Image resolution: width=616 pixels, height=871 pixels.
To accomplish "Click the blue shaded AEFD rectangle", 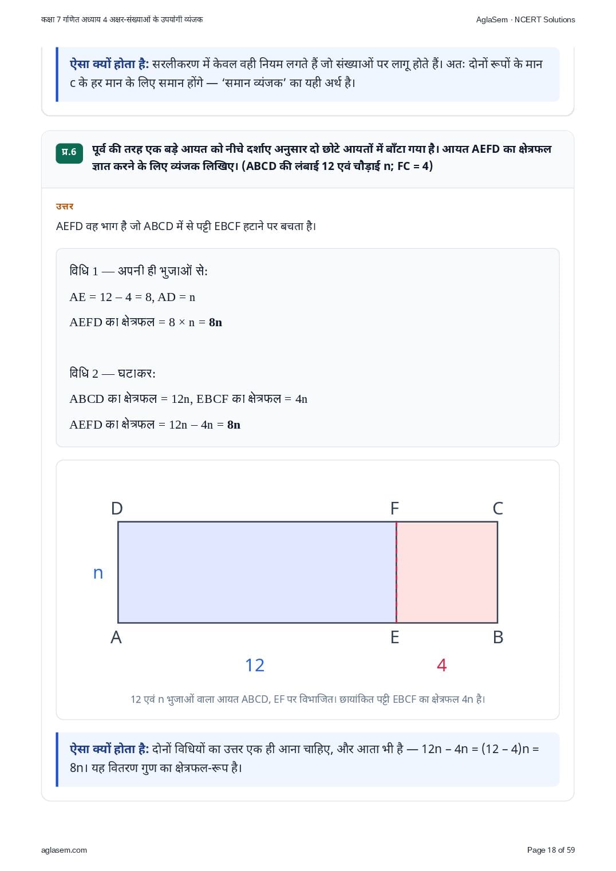I will (257, 572).
